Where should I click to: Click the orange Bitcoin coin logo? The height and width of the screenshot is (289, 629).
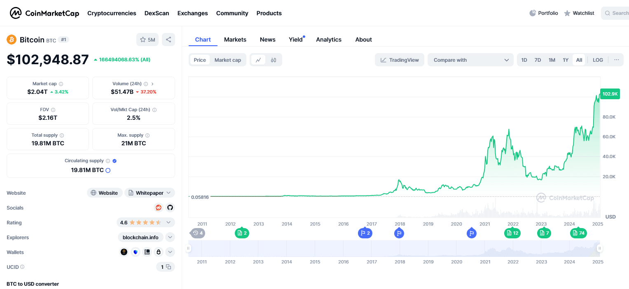[12, 40]
